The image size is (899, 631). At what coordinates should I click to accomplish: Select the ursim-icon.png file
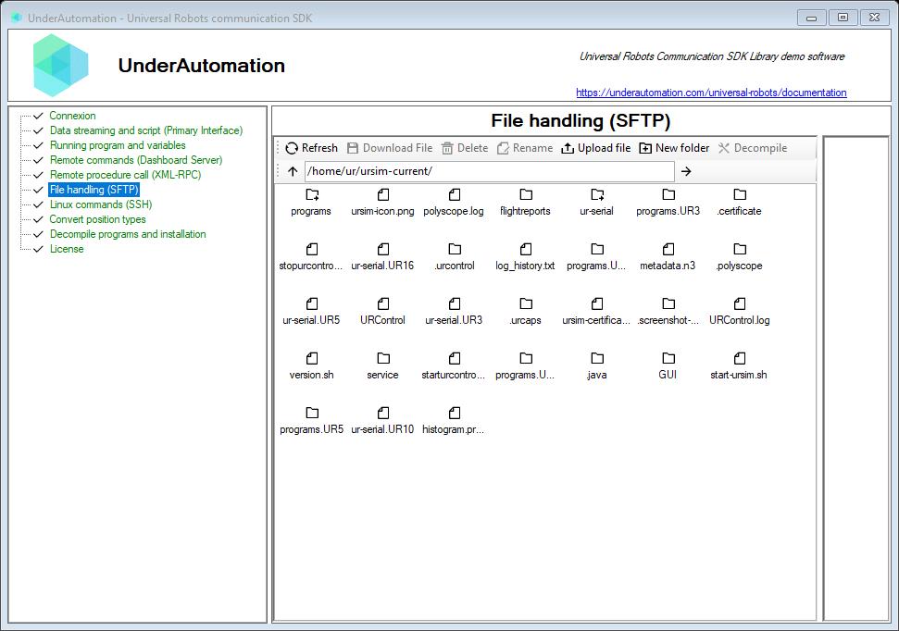(x=382, y=203)
